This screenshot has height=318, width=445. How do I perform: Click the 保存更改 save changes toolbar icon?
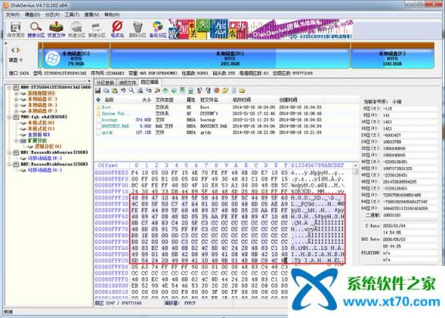pyautogui.click(x=15, y=29)
